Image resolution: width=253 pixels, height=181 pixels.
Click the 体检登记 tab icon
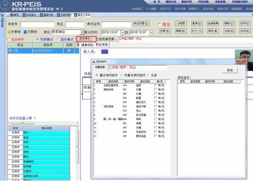[24, 15]
